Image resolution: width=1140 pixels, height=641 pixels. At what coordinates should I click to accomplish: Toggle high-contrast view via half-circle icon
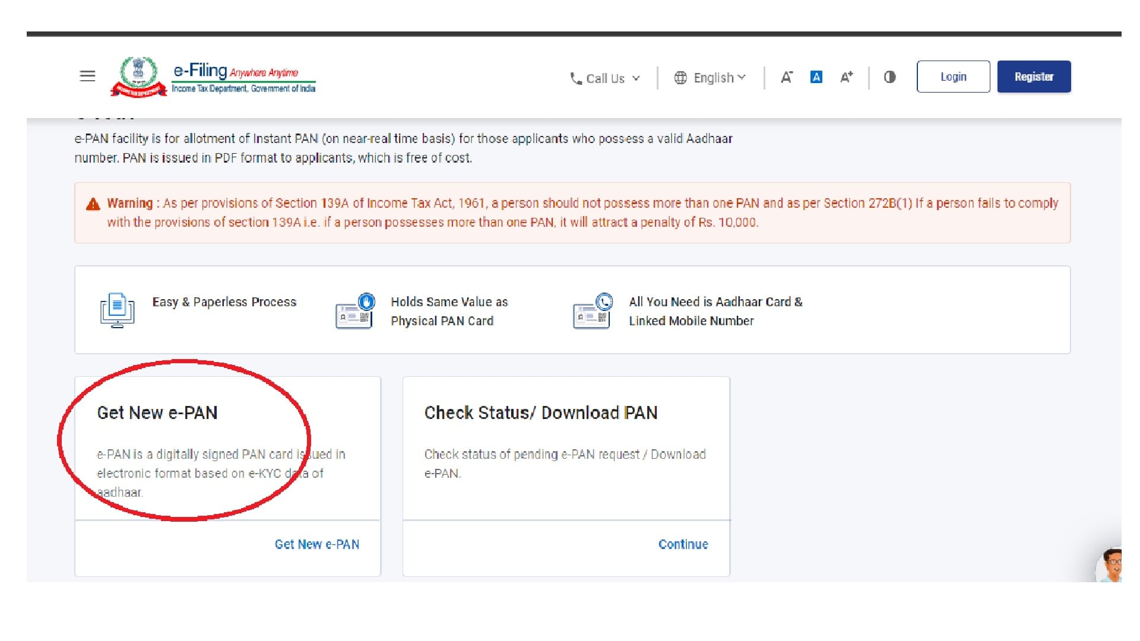889,77
